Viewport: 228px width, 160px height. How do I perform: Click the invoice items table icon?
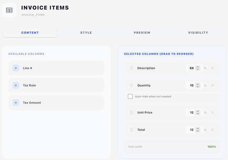pos(9,10)
